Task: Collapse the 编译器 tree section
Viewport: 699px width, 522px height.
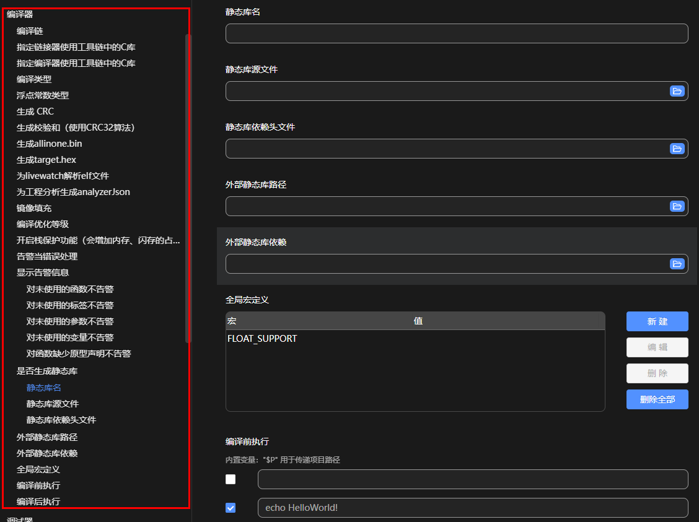Action: pos(20,14)
